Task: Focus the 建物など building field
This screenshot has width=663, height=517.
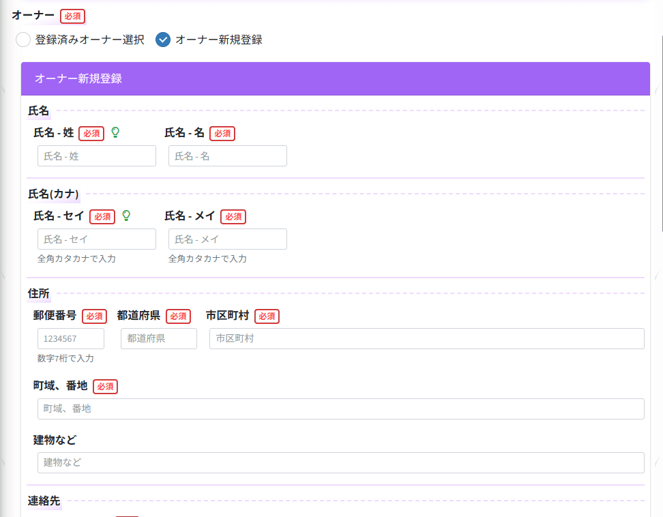Action: 340,463
